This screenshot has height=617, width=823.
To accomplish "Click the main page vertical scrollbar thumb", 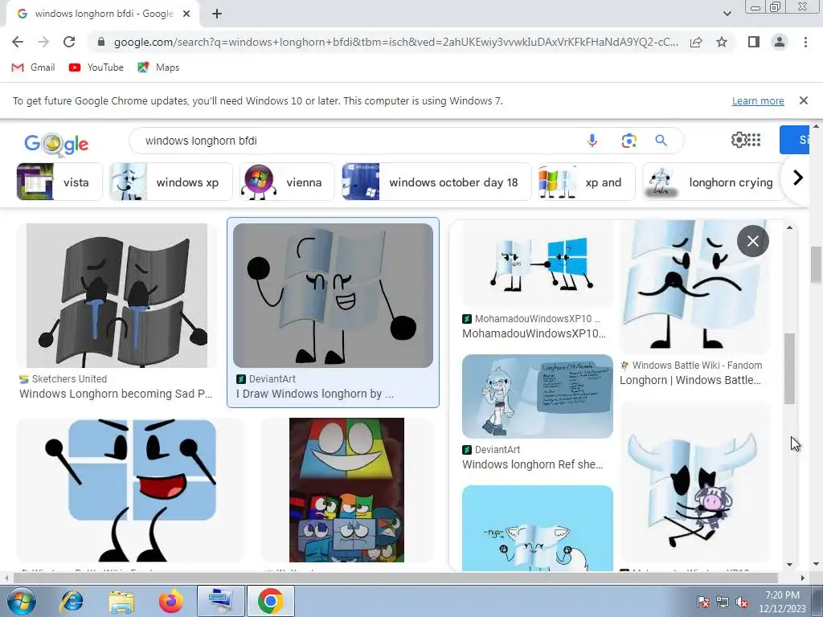I will pos(817,265).
